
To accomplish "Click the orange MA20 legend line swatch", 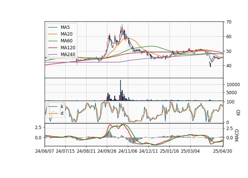I will pyautogui.click(x=53, y=34).
